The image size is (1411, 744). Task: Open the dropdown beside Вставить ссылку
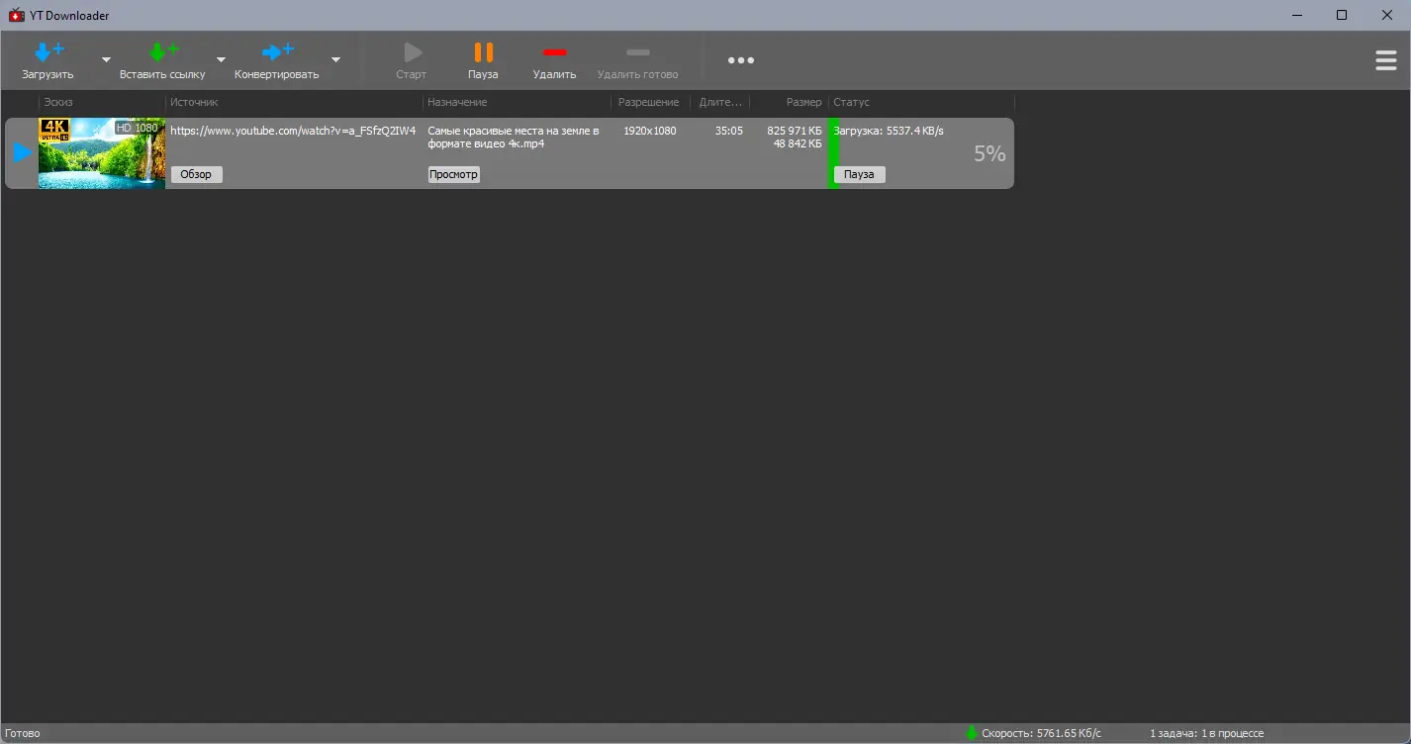[x=220, y=60]
